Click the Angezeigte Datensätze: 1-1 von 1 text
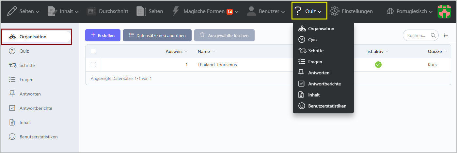This screenshot has width=457, height=153. 121,79
